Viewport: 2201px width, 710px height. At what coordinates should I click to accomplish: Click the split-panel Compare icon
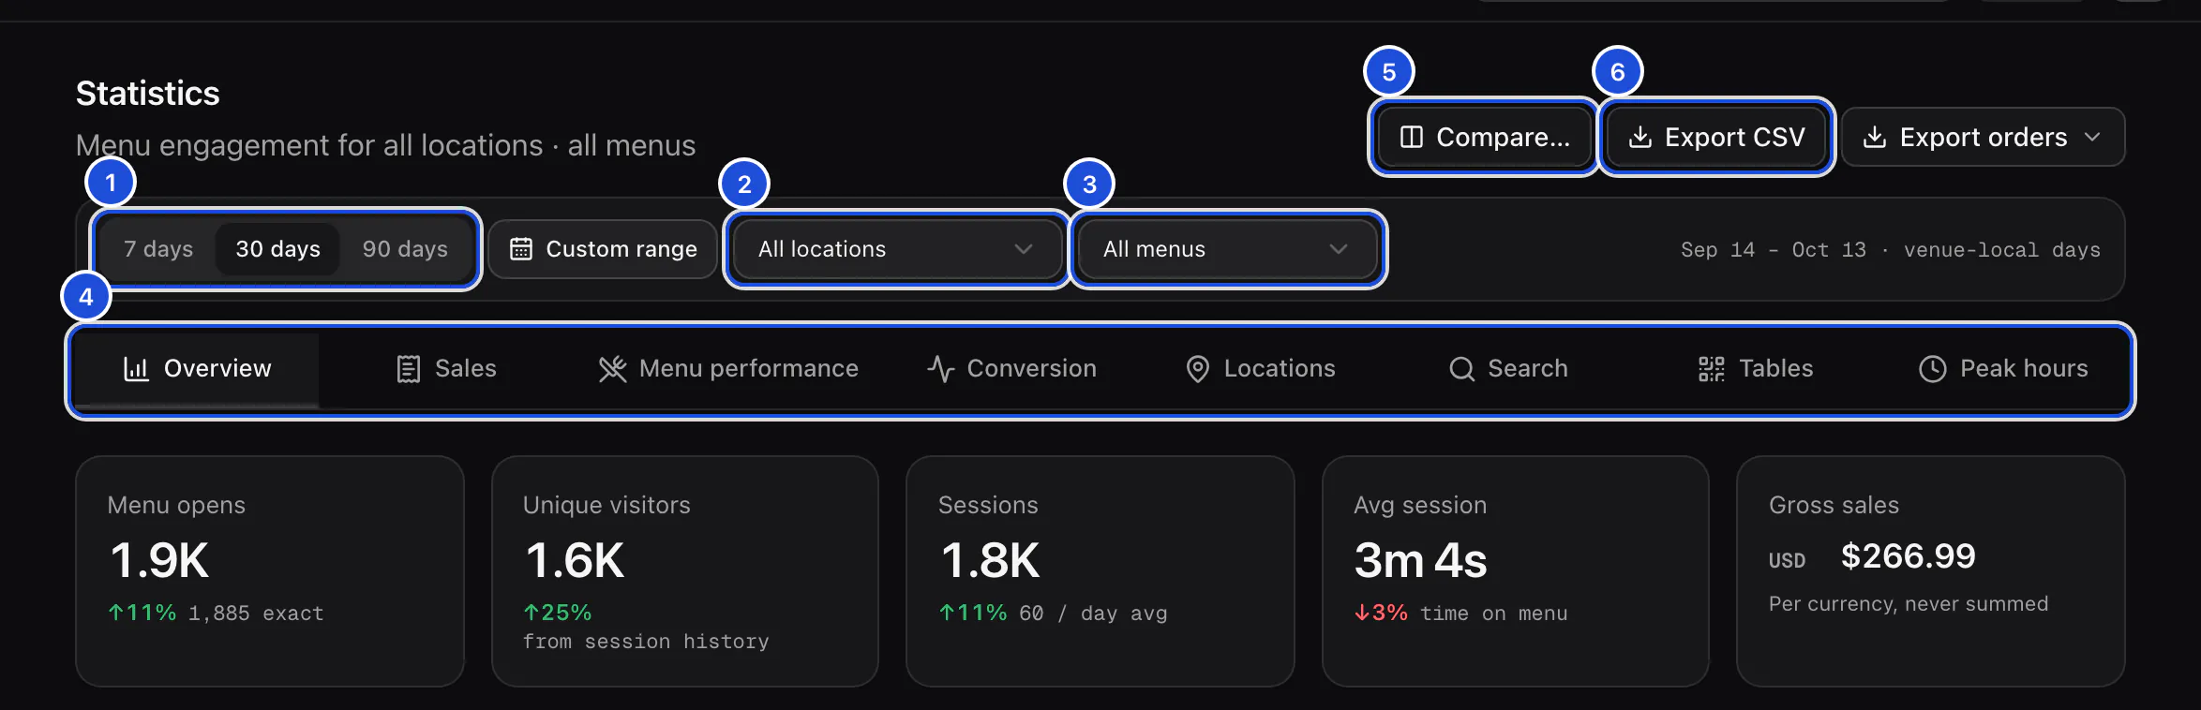coord(1412,138)
